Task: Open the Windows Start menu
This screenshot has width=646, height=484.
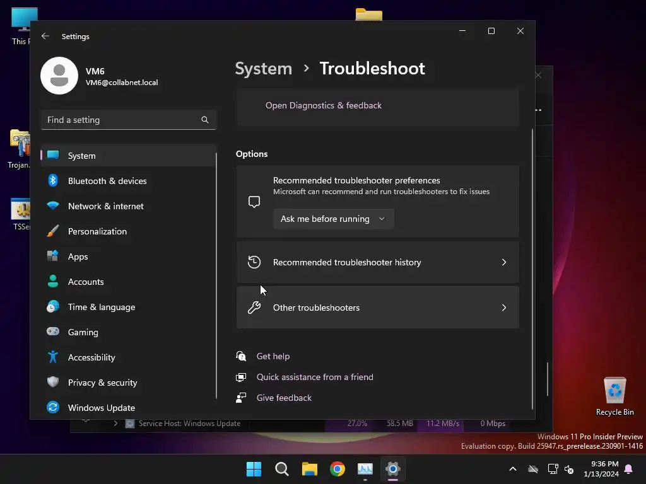Action: click(x=254, y=469)
